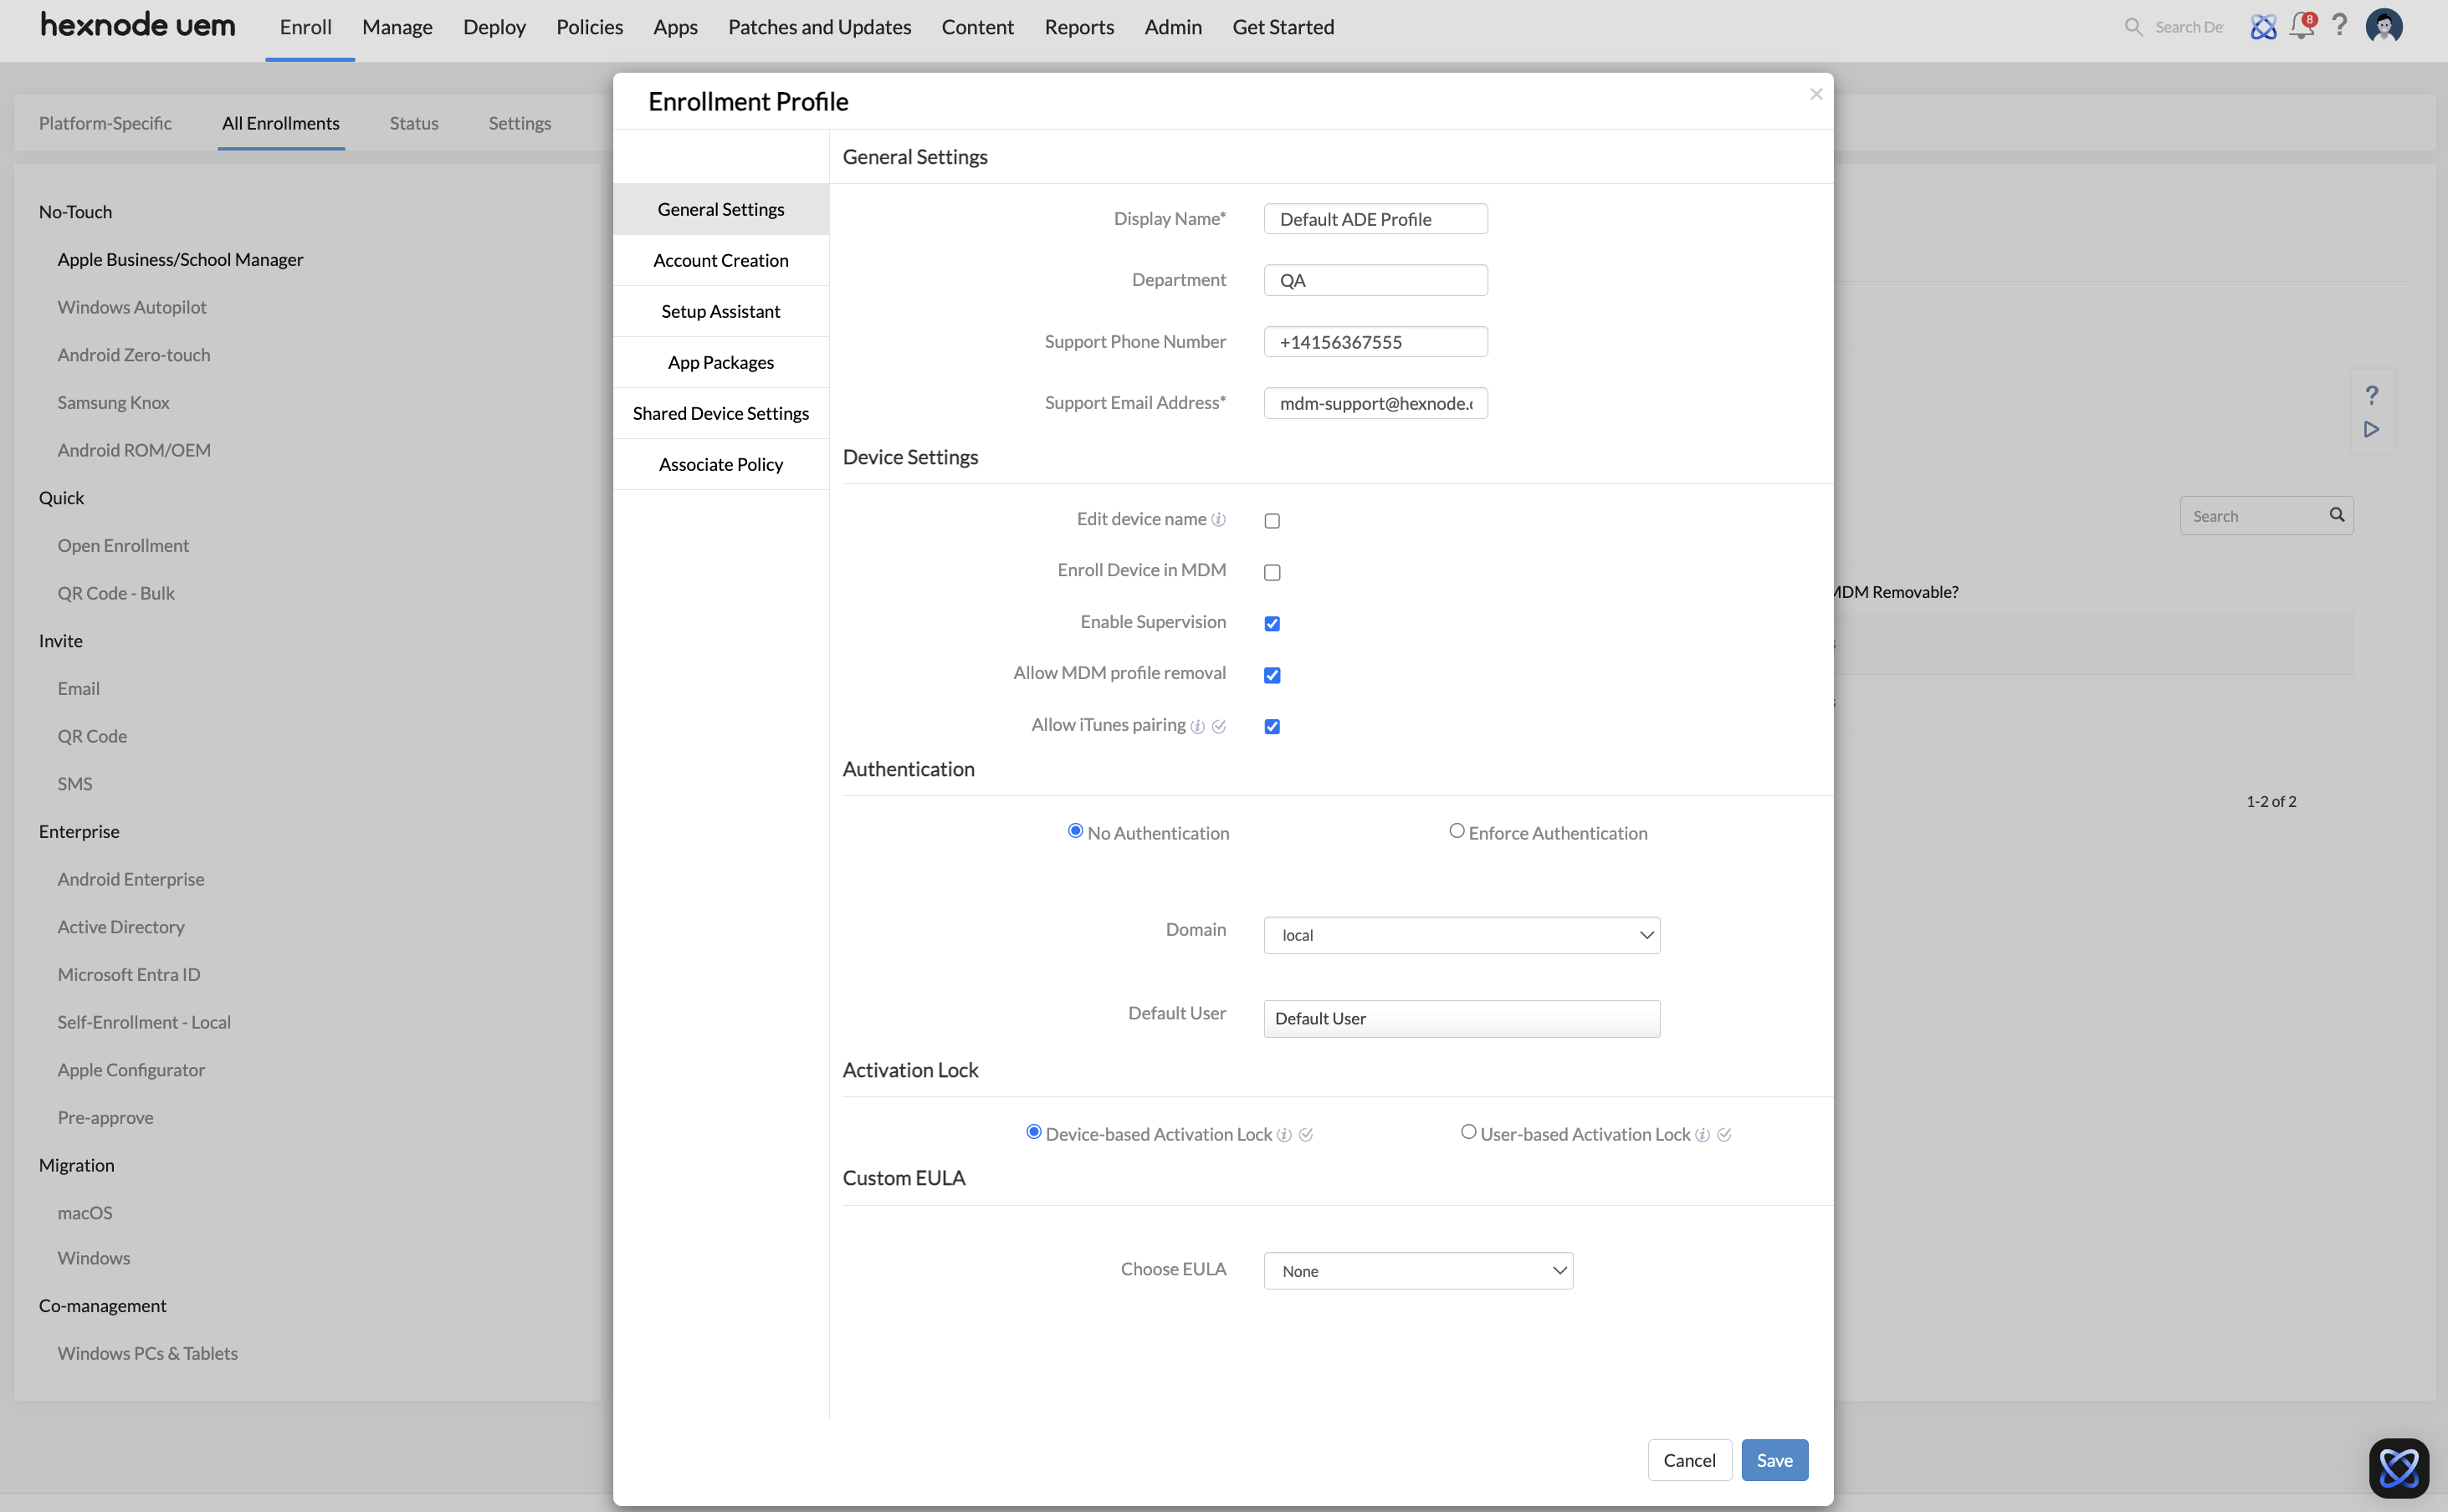Open the Hexnode assistant icon in header
2448x1512 pixels.
2263,27
